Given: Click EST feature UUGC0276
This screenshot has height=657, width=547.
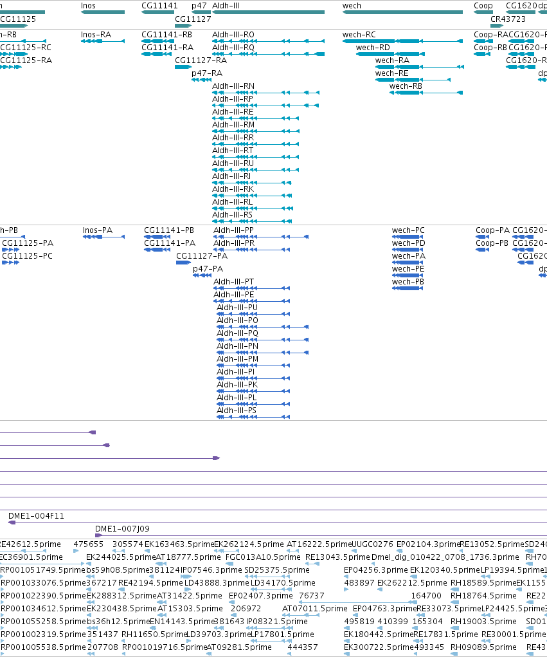Looking at the screenshot, I should click(372, 544).
